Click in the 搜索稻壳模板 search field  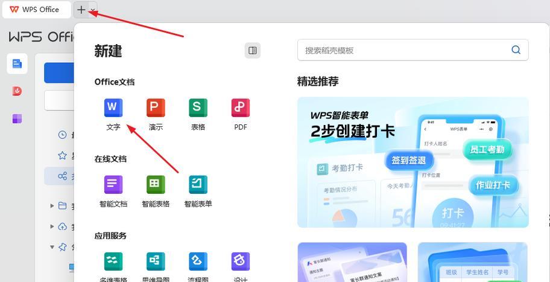point(413,50)
